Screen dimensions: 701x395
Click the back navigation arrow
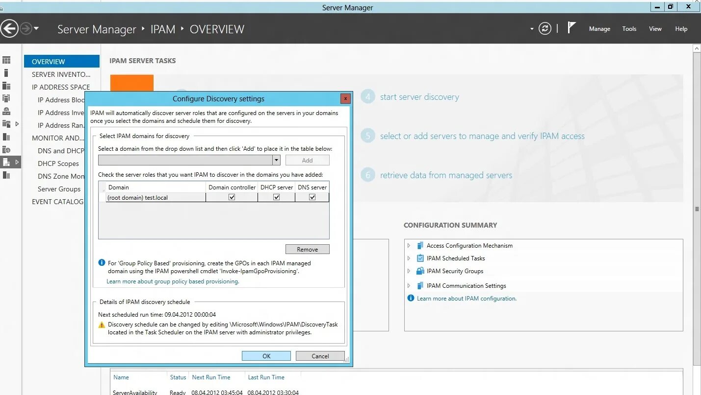click(x=8, y=28)
